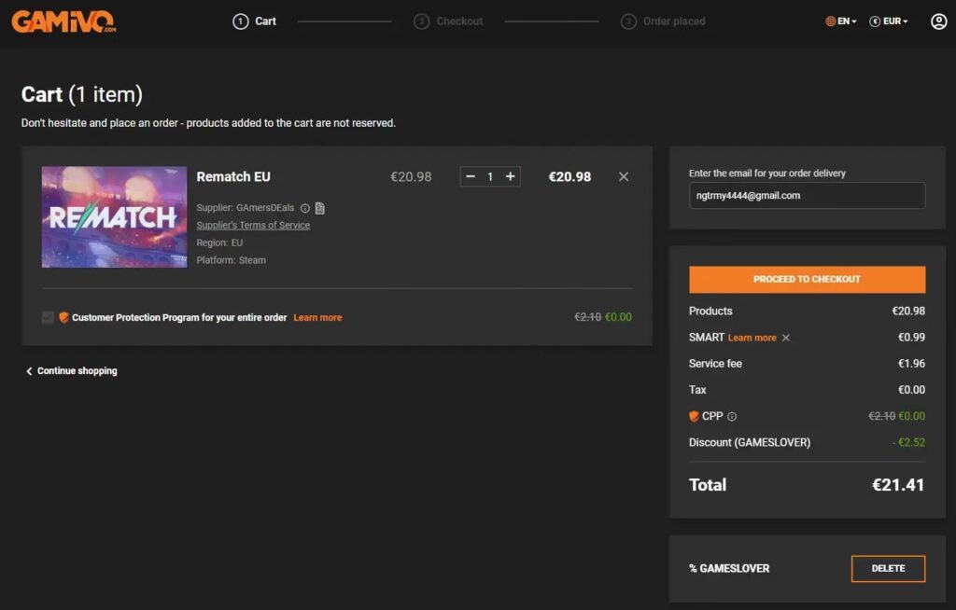Open the supplier document icon
956x610 pixels.
click(319, 208)
